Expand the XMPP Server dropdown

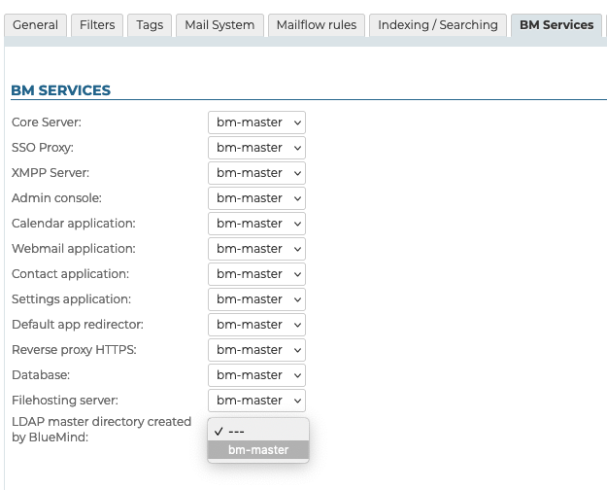(x=256, y=173)
